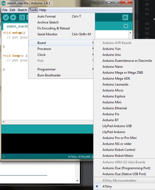Select Arduino Due (Native USB Port)
The image size is (155, 190).
pos(124,174)
